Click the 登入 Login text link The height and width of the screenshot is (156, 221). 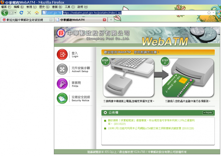tap(75, 55)
